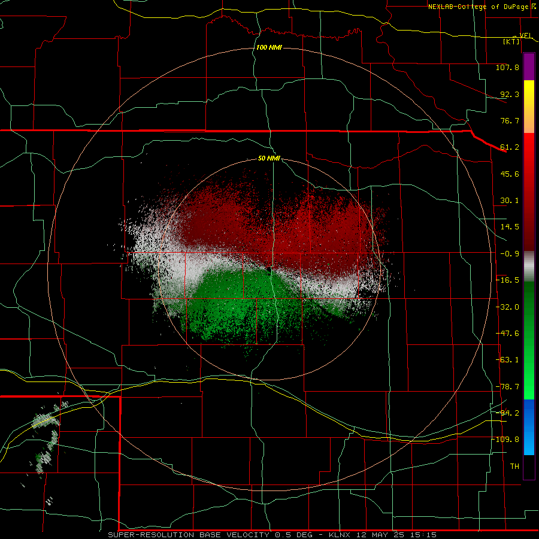Click the 92.3 legend value
Screen dimensions: 539x539
(x=510, y=94)
